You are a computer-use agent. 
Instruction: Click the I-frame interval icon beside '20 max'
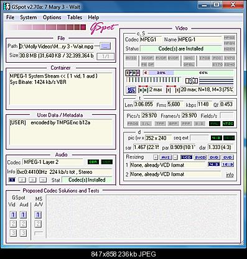tap(173, 90)
